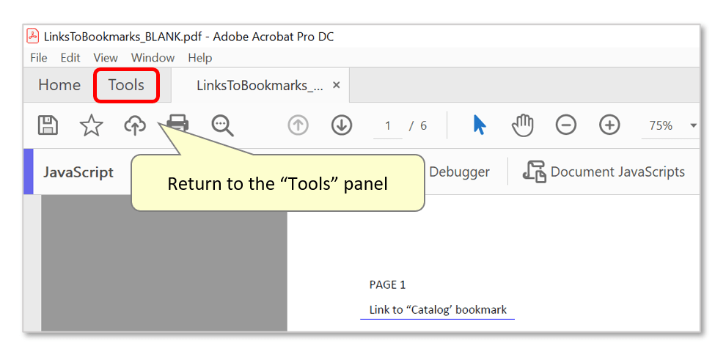
Task: Select the blue arrow selection tool
Action: 480,125
